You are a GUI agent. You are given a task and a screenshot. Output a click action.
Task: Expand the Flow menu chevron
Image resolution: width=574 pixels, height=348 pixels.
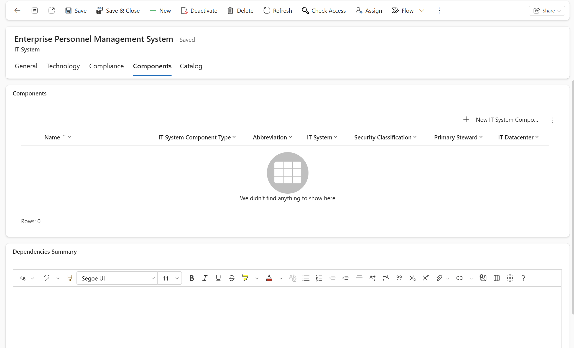422,11
